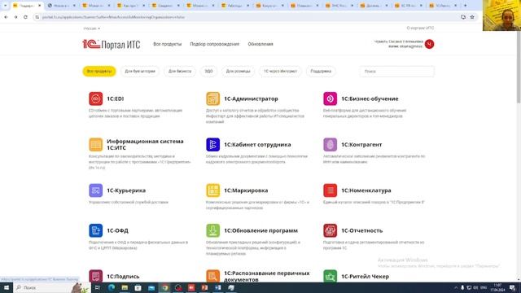The height and width of the screenshot is (293, 521).
Task: Click the 1С:Кабинет сотрудника icon
Action: click(x=213, y=145)
